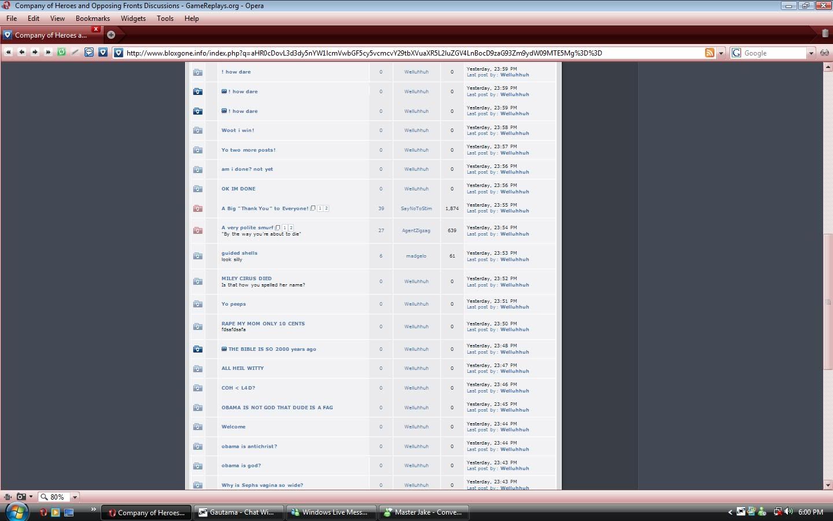Open the Help menu
Screen dimensions: 833x521
pyautogui.click(x=191, y=18)
